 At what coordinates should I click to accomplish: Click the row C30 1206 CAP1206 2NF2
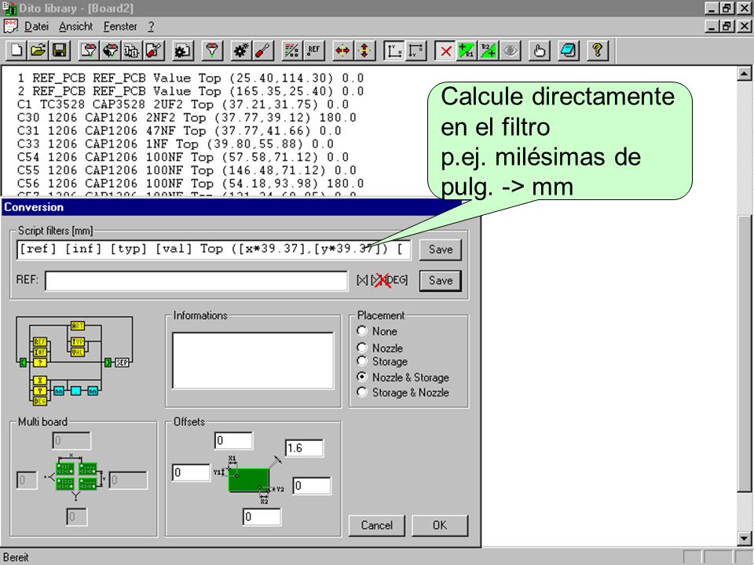click(187, 118)
